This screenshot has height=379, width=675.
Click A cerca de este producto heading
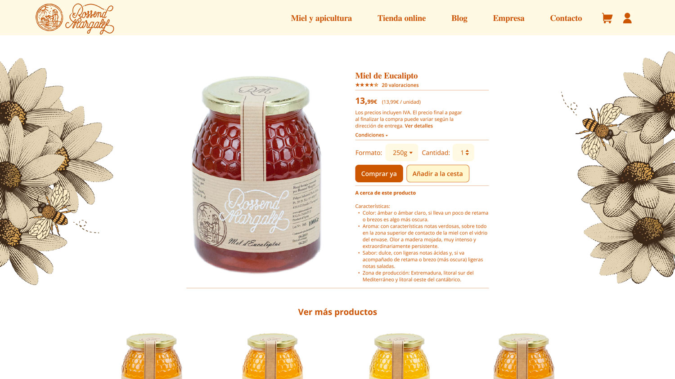click(385, 193)
